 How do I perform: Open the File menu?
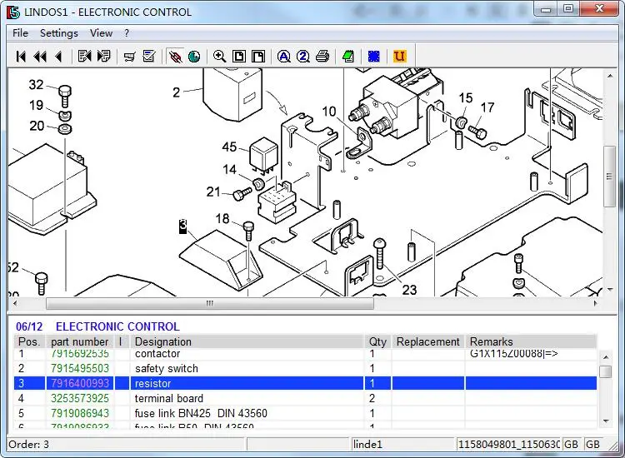(x=20, y=33)
